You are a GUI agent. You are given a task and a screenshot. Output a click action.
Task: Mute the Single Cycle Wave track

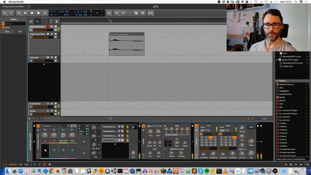[x=55, y=34]
